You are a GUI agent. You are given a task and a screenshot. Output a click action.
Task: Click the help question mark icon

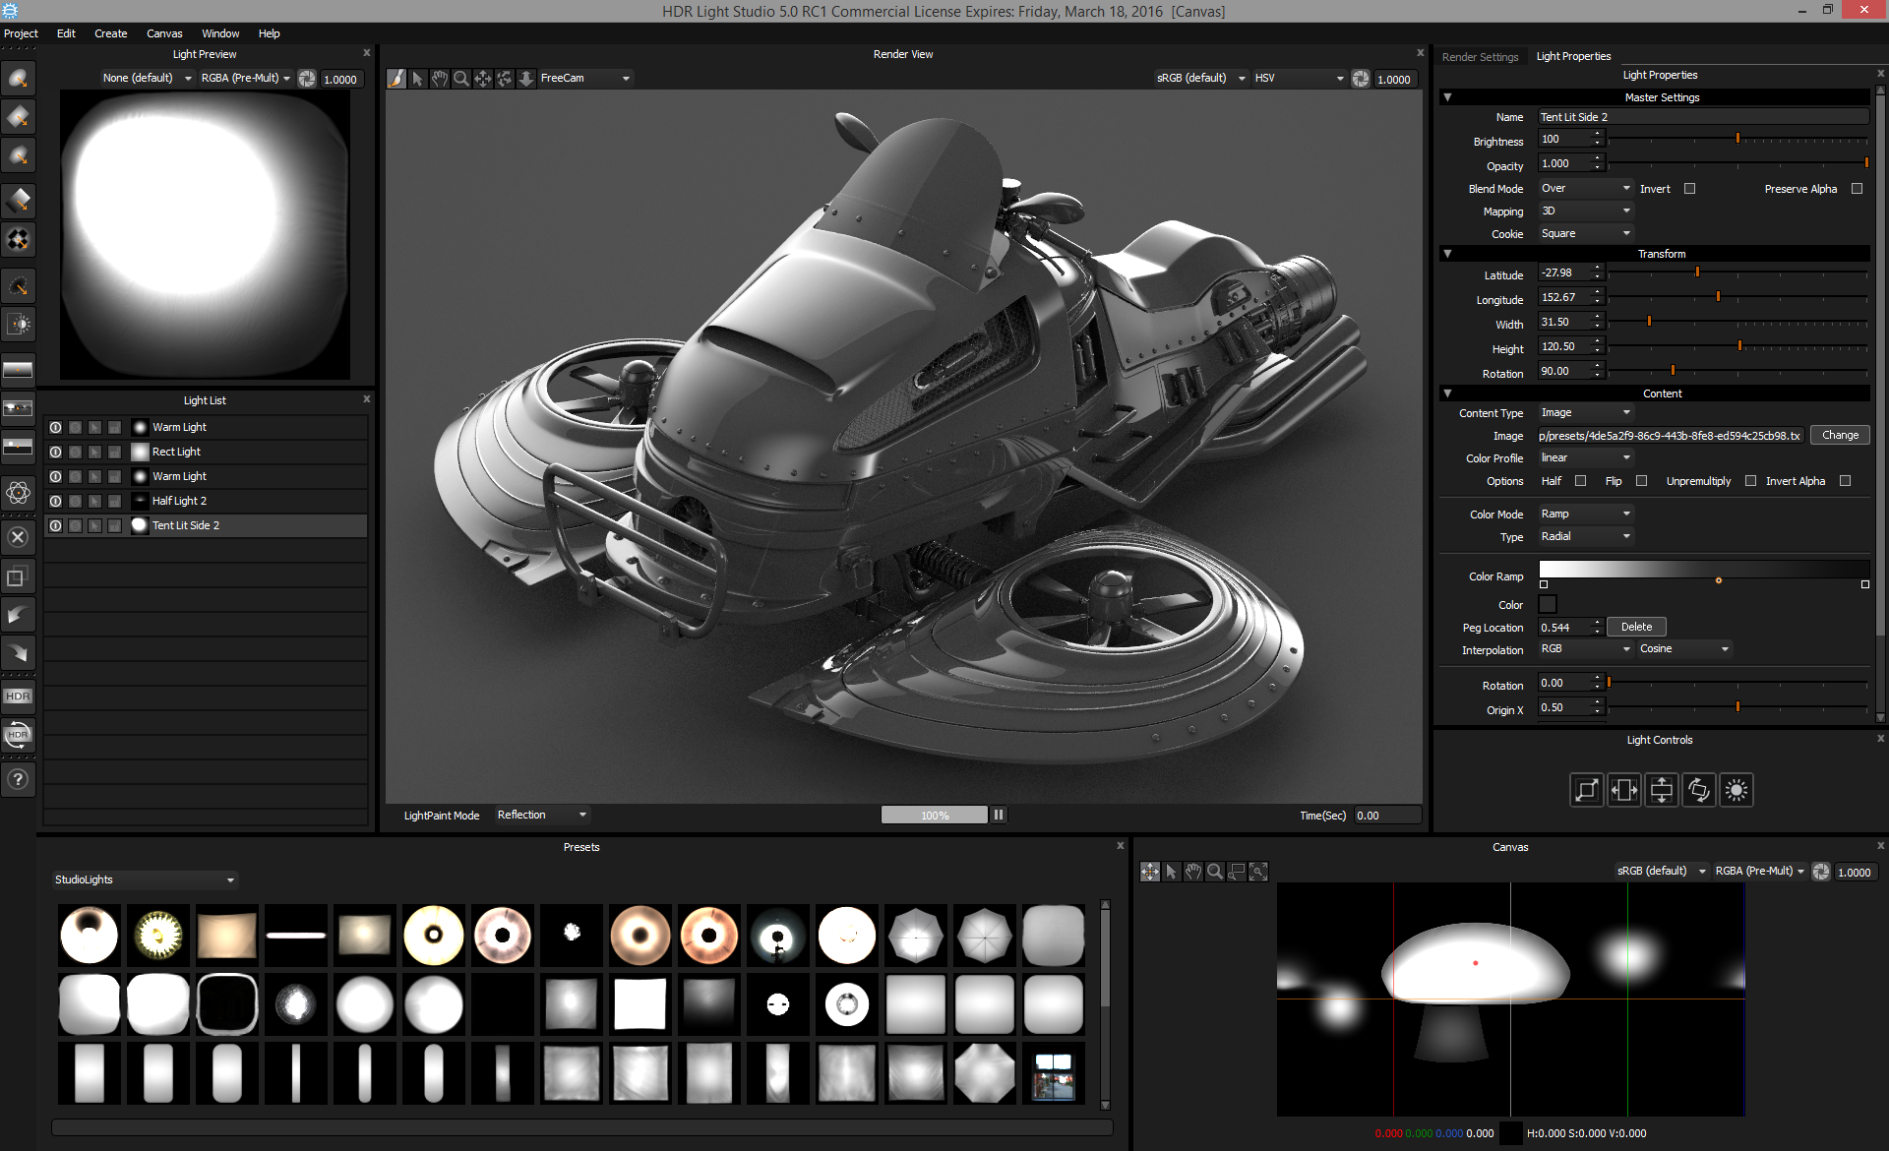pos(18,780)
